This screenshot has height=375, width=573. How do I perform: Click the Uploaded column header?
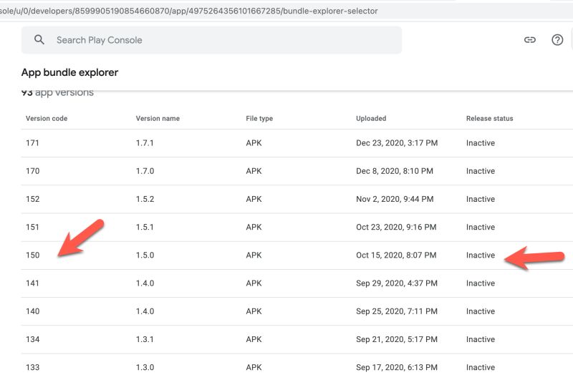(371, 118)
